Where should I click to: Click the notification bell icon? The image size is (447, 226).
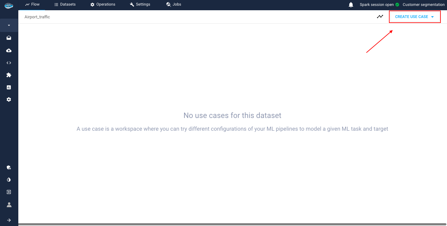coord(351,5)
